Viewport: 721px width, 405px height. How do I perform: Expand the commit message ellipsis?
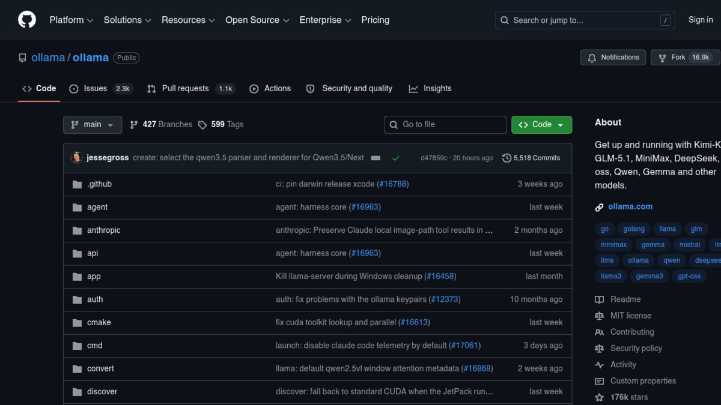376,158
